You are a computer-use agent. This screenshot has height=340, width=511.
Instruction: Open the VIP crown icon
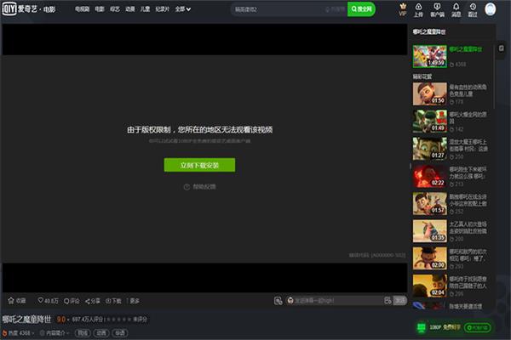point(402,8)
